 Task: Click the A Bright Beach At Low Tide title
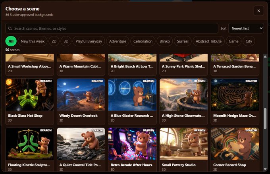click(x=132, y=66)
